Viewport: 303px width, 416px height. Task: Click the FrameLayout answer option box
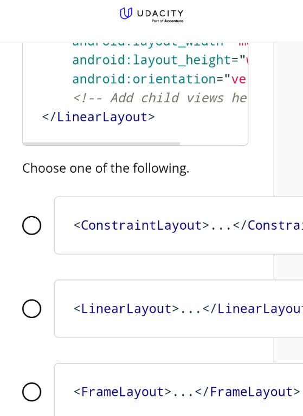point(178,389)
